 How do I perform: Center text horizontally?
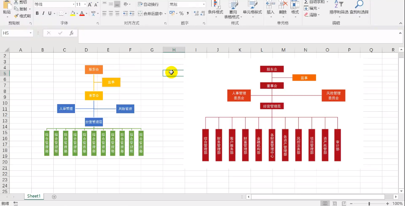point(111,13)
